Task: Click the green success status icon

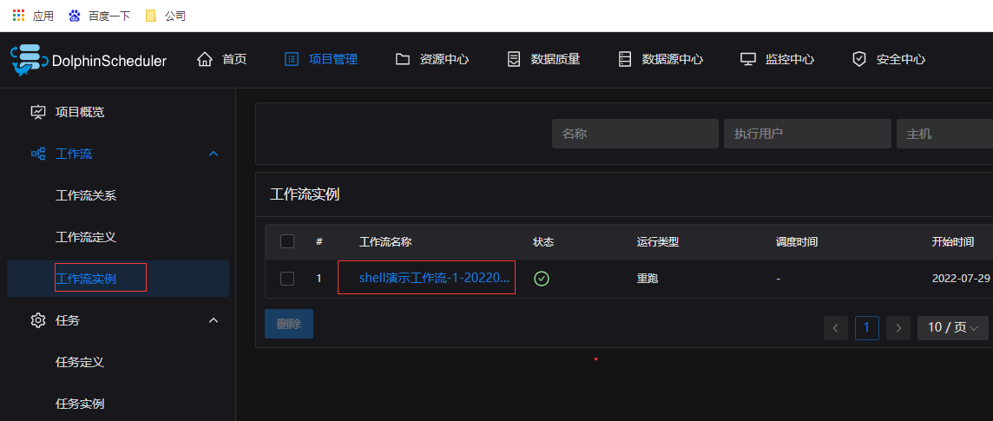Action: (542, 278)
